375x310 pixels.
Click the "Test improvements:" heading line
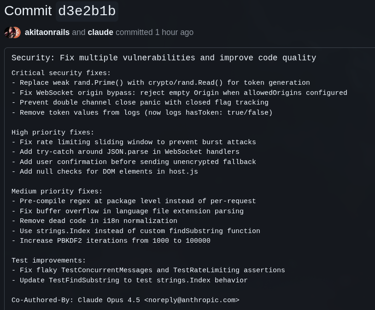tap(49, 260)
